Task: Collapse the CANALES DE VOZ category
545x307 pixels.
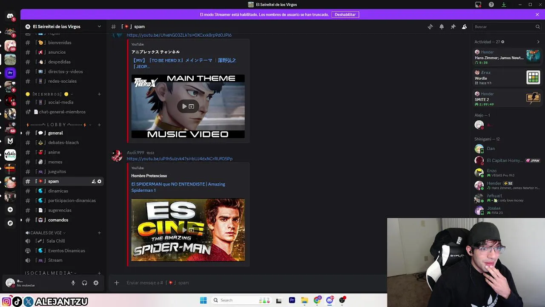Action: (x=46, y=233)
